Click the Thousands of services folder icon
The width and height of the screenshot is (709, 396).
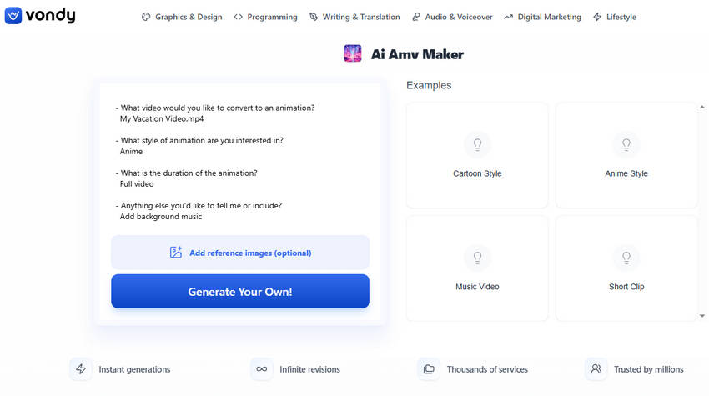coord(429,368)
